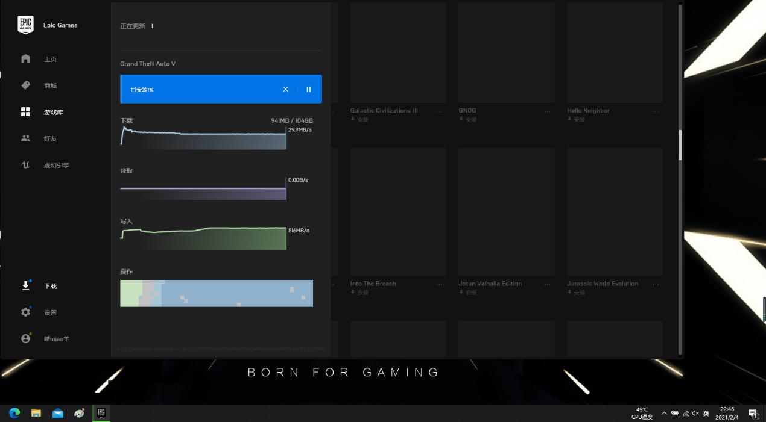Click the Epic Games icon on the taskbar
Viewport: 766px width, 422px height.
pyautogui.click(x=101, y=413)
